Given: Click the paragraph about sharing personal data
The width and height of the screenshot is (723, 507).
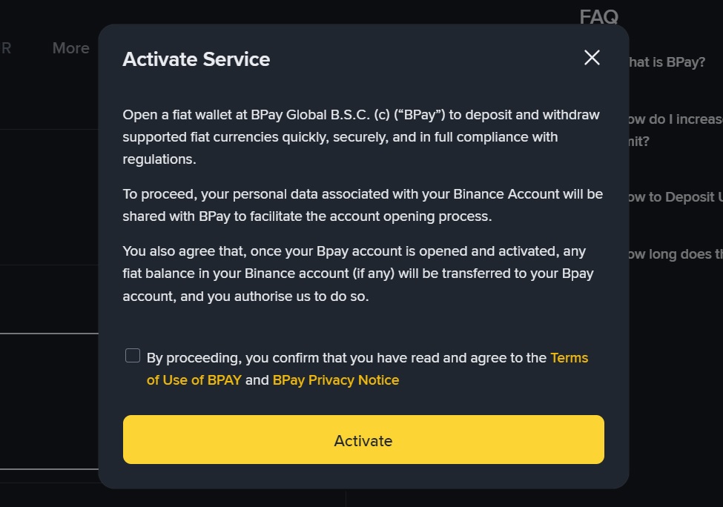Looking at the screenshot, I should [x=363, y=205].
